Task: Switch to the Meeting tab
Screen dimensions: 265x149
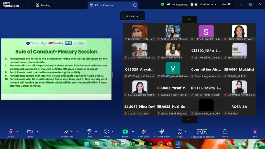Action: (x=43, y=5)
